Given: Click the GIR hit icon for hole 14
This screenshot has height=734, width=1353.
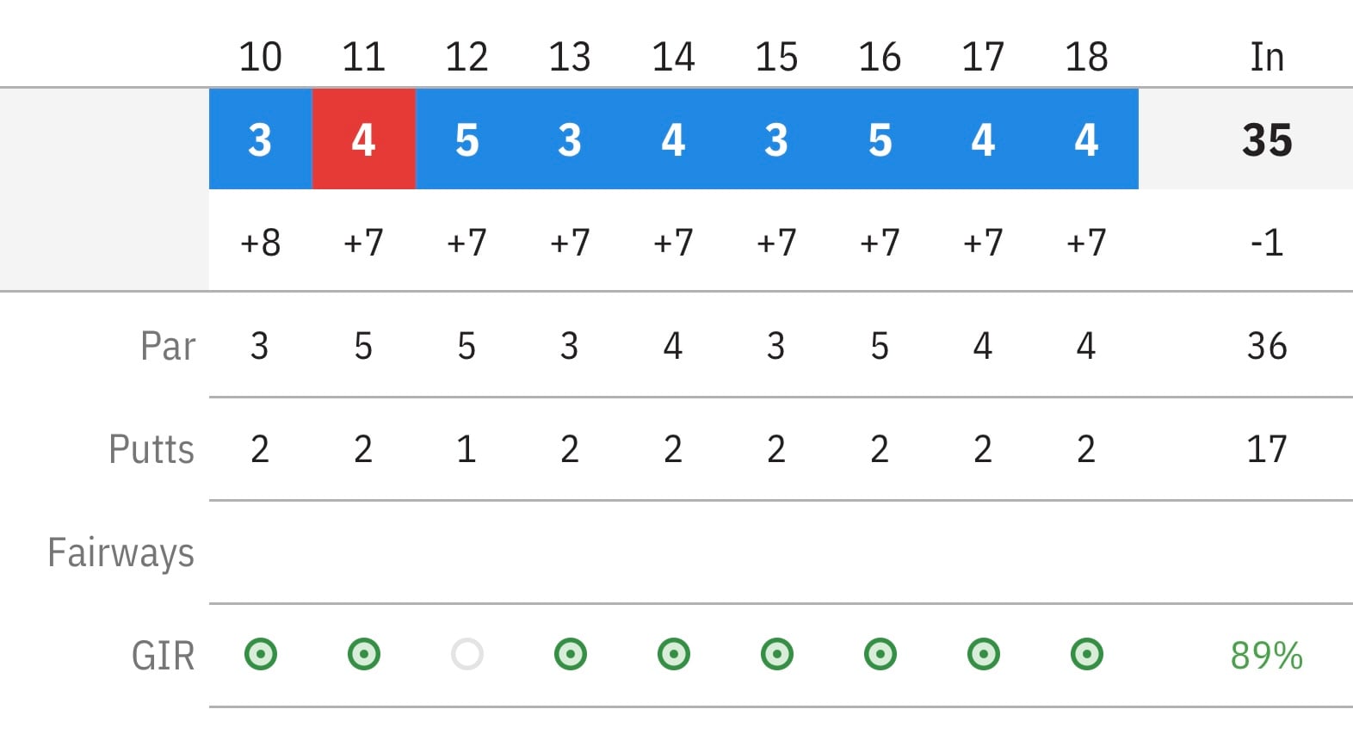Looking at the screenshot, I should tap(674, 654).
